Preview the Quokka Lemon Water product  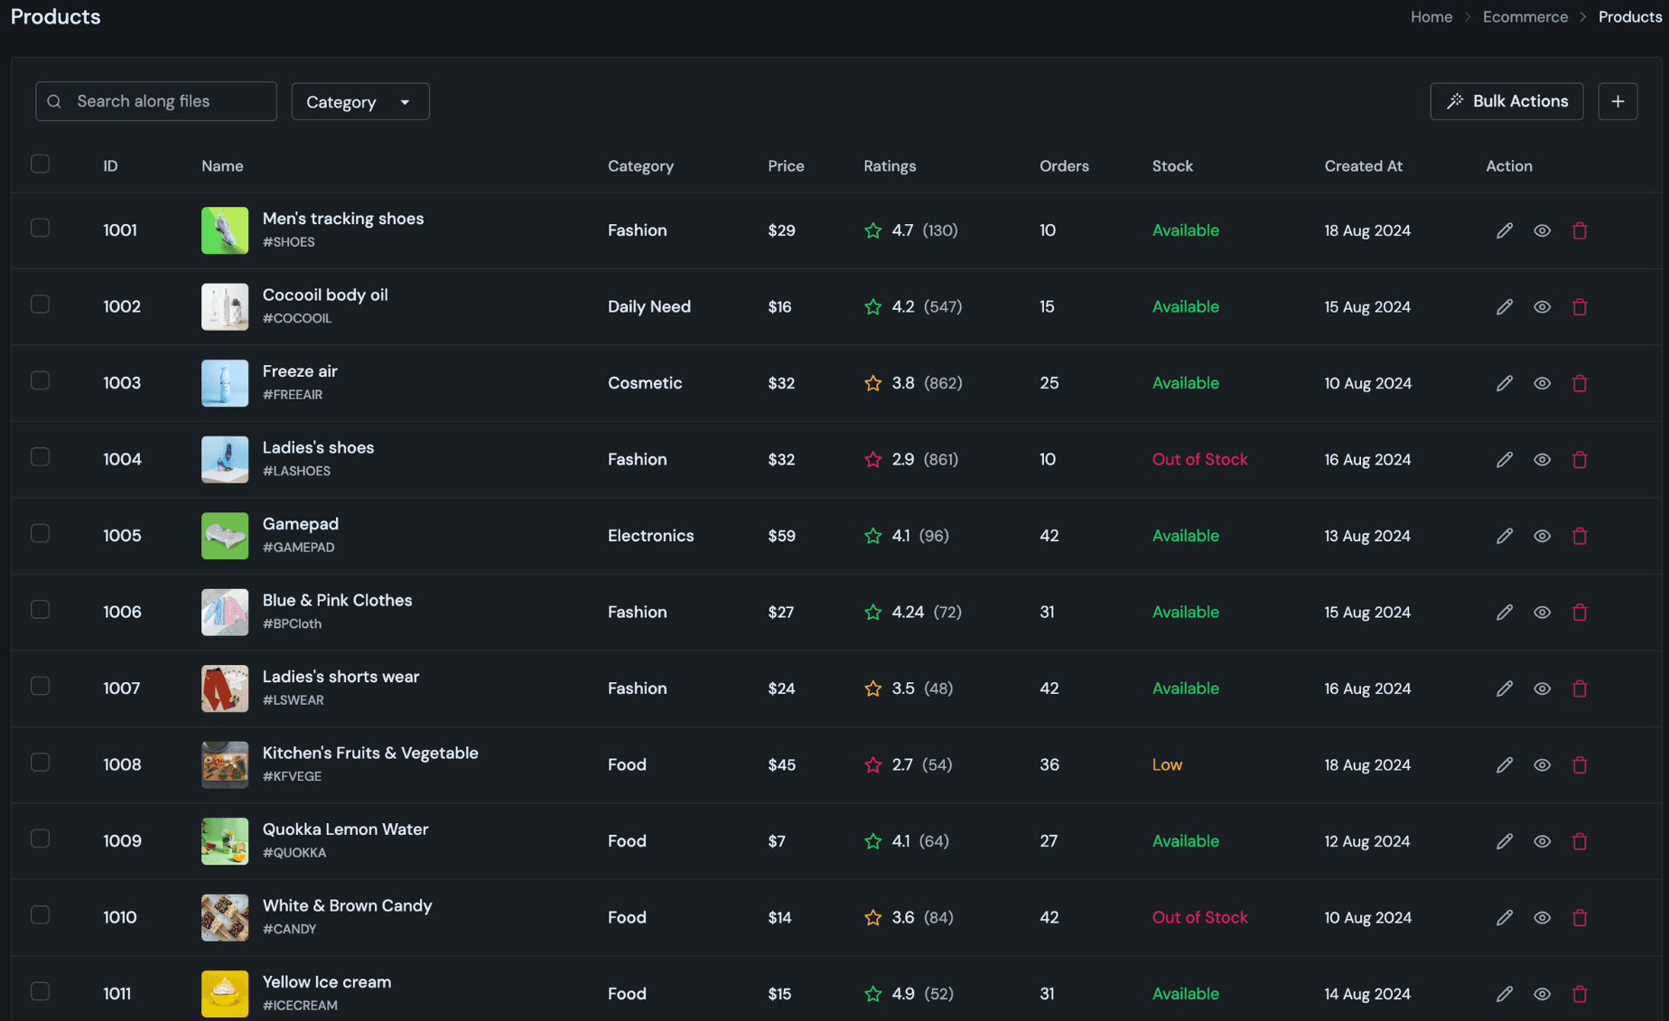1542,840
